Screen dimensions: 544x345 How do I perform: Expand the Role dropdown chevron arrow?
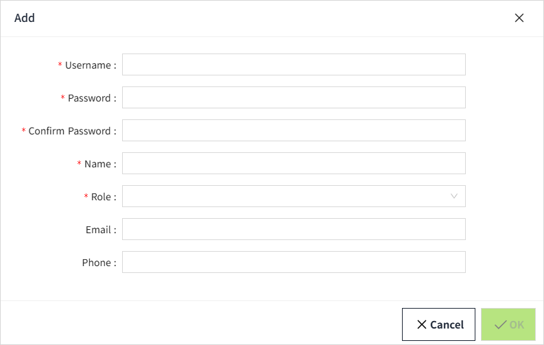click(x=454, y=196)
